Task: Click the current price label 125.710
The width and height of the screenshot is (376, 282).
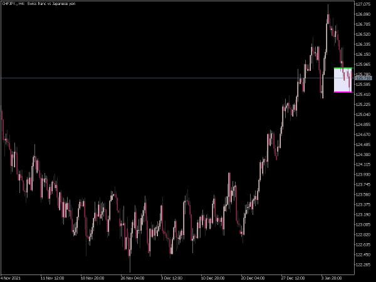Action: (x=363, y=78)
